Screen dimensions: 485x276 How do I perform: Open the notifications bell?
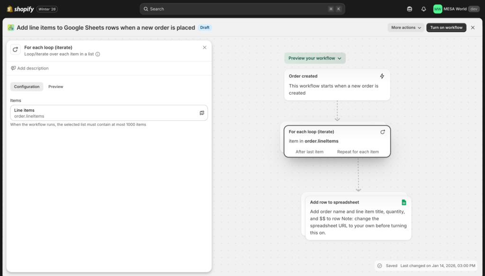[x=423, y=9]
